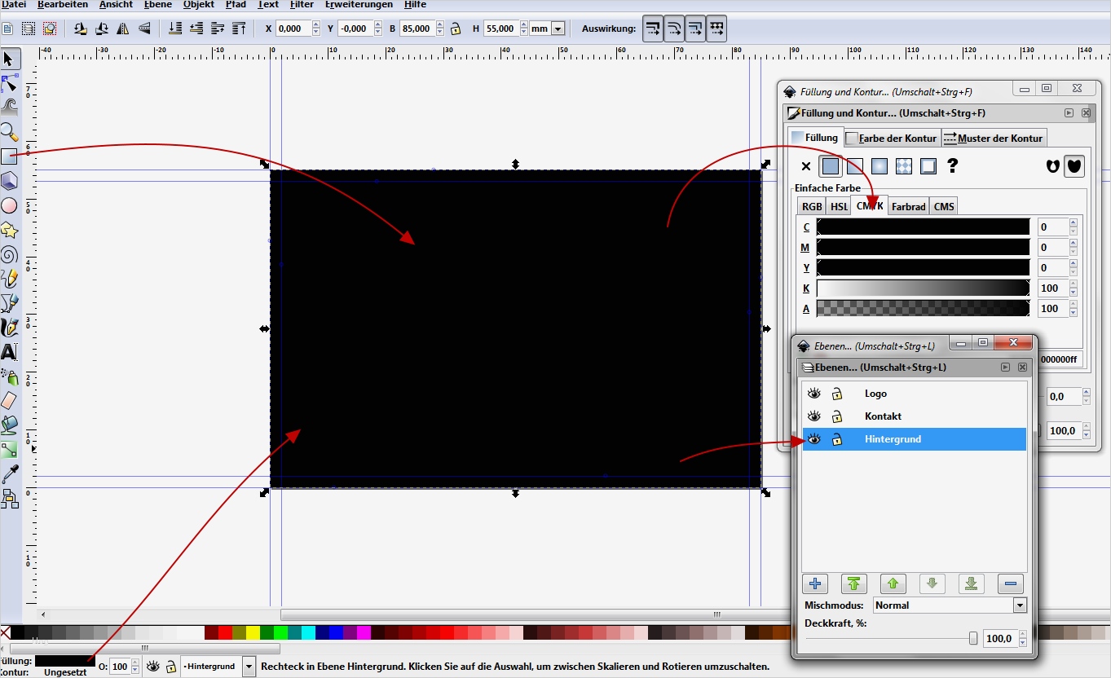Choose the paint bucket fill tool
The width and height of the screenshot is (1111, 678).
(x=9, y=425)
